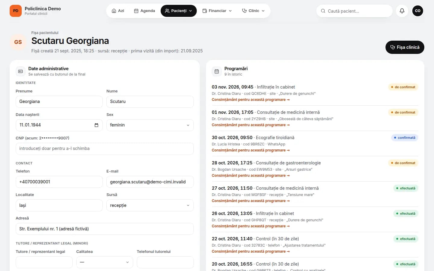Open consent link for 26 oct. Infiltrație
Viewport: 434px width, 271px height.
[x=251, y=226]
